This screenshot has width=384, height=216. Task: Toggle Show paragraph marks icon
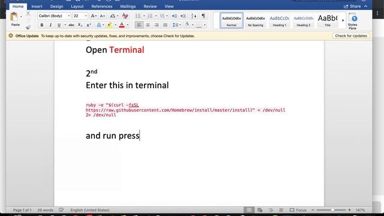click(203, 16)
